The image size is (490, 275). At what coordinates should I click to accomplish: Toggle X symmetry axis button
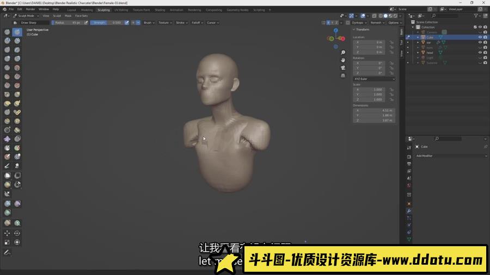coord(328,23)
